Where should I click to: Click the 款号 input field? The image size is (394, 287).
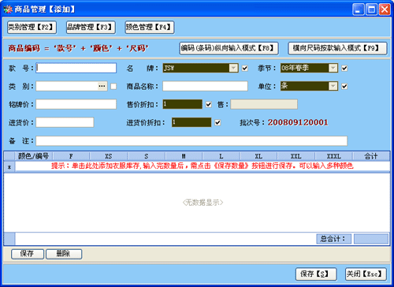[76, 68]
